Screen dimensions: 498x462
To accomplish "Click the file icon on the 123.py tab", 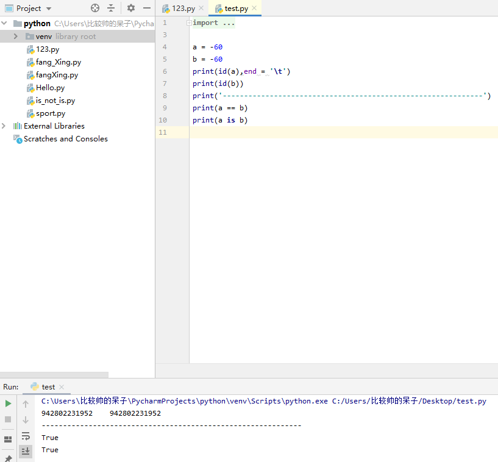I will pos(166,9).
